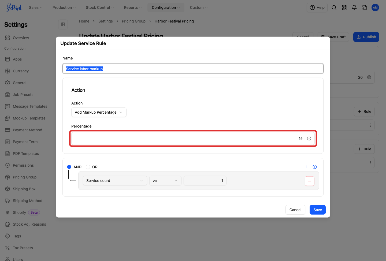
Task: Open Shipping Box settings
Action: tap(24, 189)
